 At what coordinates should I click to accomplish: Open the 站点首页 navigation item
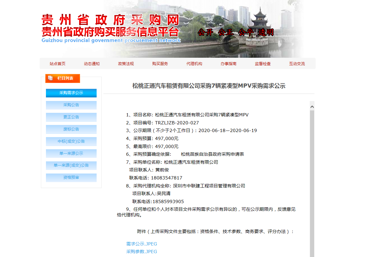tap(57, 64)
